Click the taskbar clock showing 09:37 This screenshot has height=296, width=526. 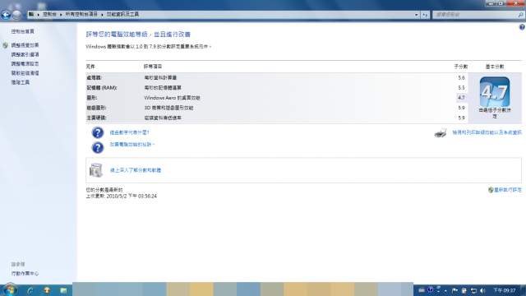[x=504, y=290]
